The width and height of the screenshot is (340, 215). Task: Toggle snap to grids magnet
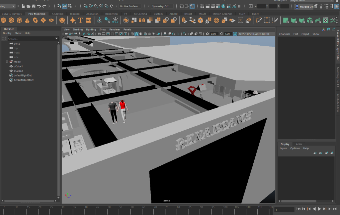point(85,6)
